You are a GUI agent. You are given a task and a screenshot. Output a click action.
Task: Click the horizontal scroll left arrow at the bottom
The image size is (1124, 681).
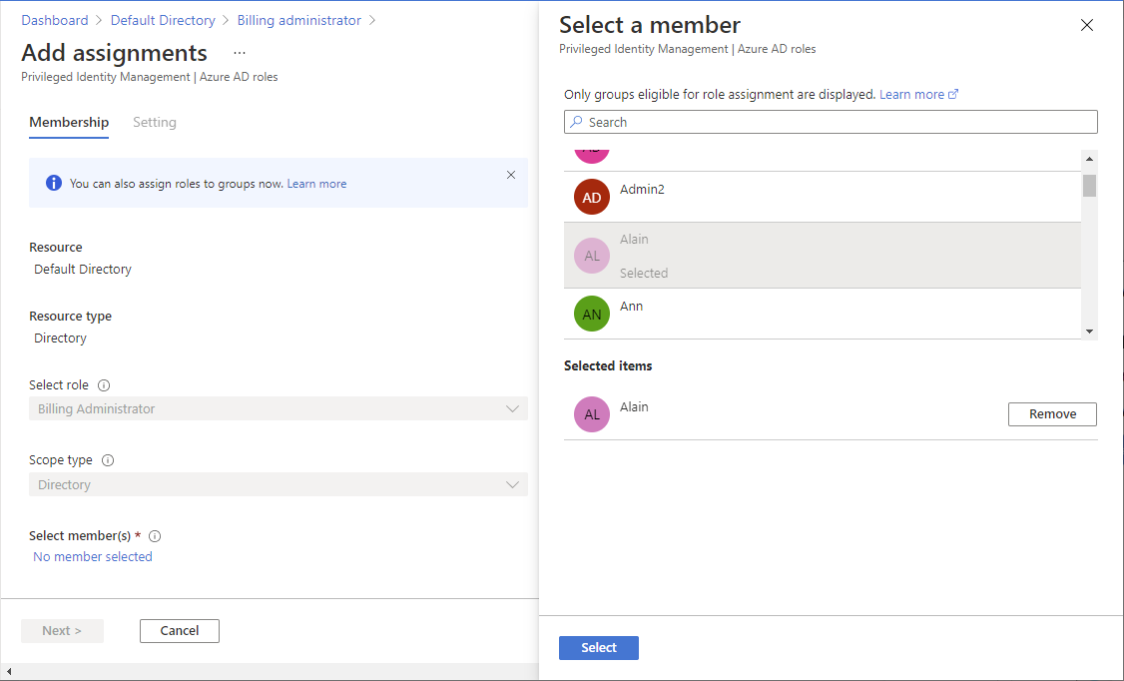(x=9, y=672)
